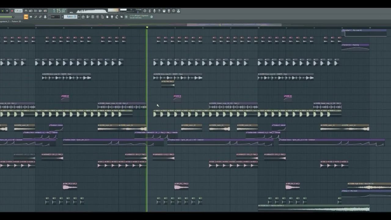The height and width of the screenshot is (220, 391).
Task: Click the CPU and memory meter panel
Action: pos(131,11)
